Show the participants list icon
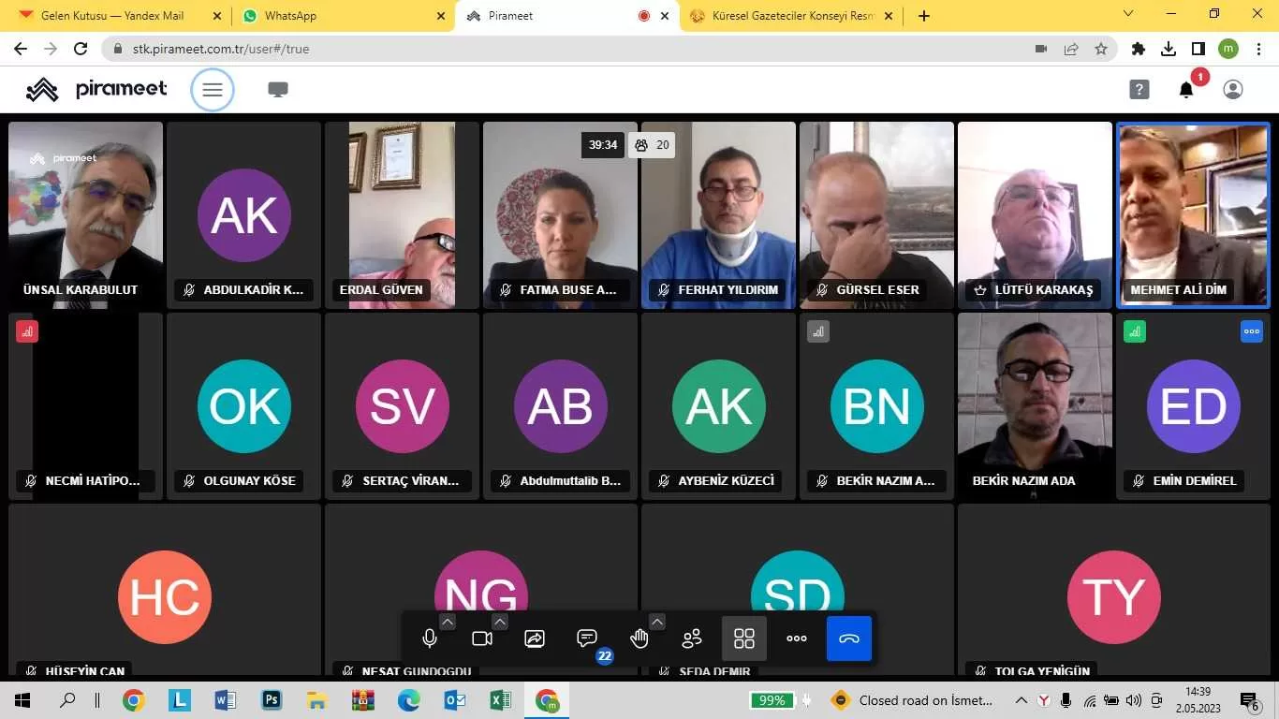The image size is (1279, 719). pyautogui.click(x=692, y=638)
